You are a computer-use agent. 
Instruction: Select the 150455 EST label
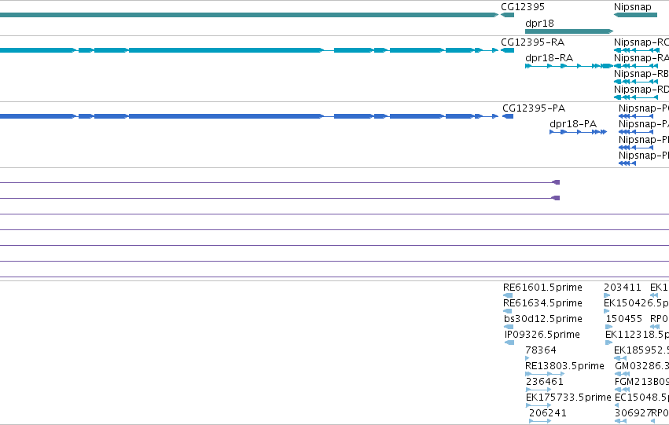pyautogui.click(x=623, y=319)
